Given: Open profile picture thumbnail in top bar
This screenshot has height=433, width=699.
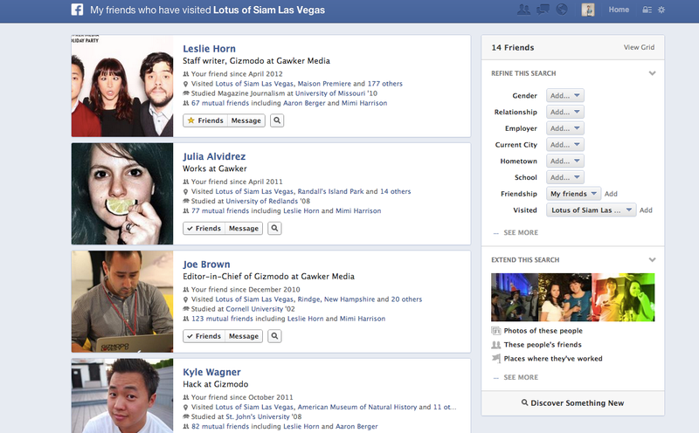Looking at the screenshot, I should pos(588,10).
